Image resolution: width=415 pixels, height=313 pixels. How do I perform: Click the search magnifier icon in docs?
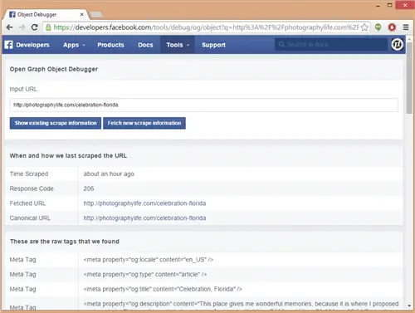[281, 44]
